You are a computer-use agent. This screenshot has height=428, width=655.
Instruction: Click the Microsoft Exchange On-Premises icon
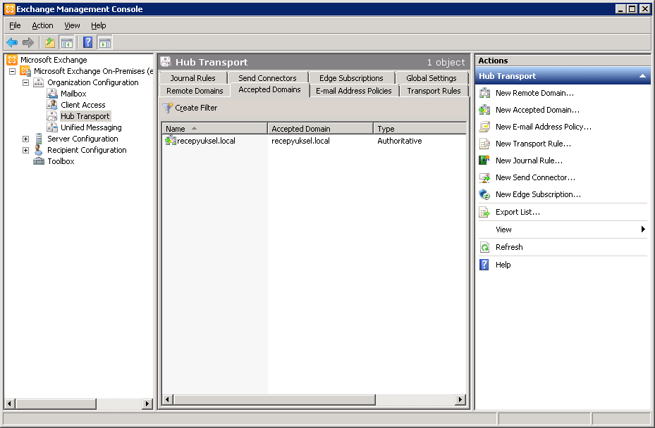tap(25, 71)
